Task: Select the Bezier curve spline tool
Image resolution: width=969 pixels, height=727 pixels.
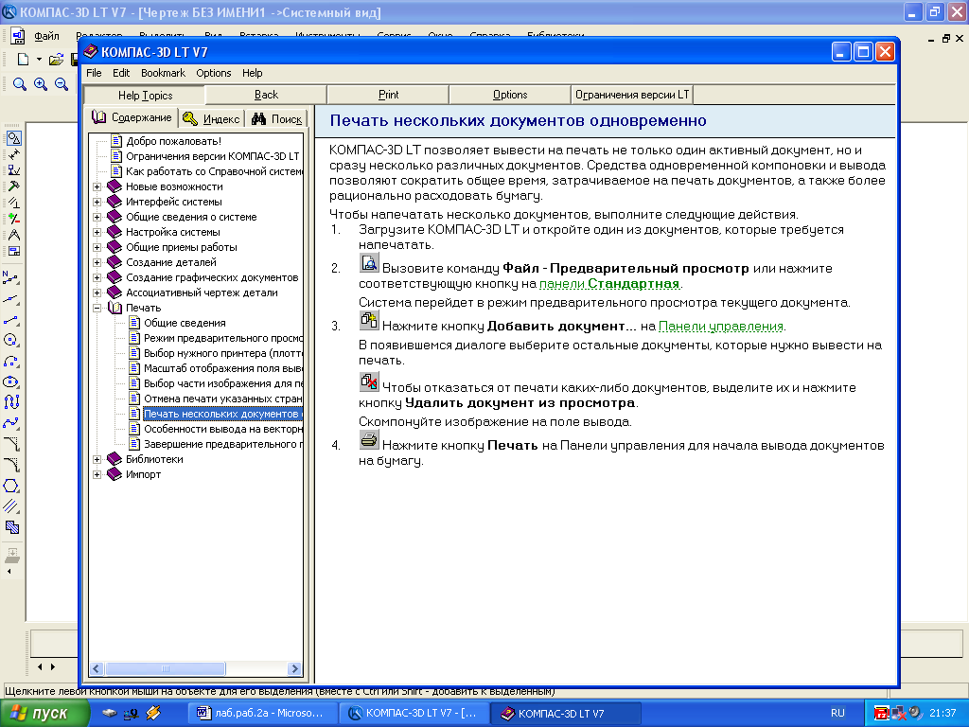Action: click(x=11, y=423)
